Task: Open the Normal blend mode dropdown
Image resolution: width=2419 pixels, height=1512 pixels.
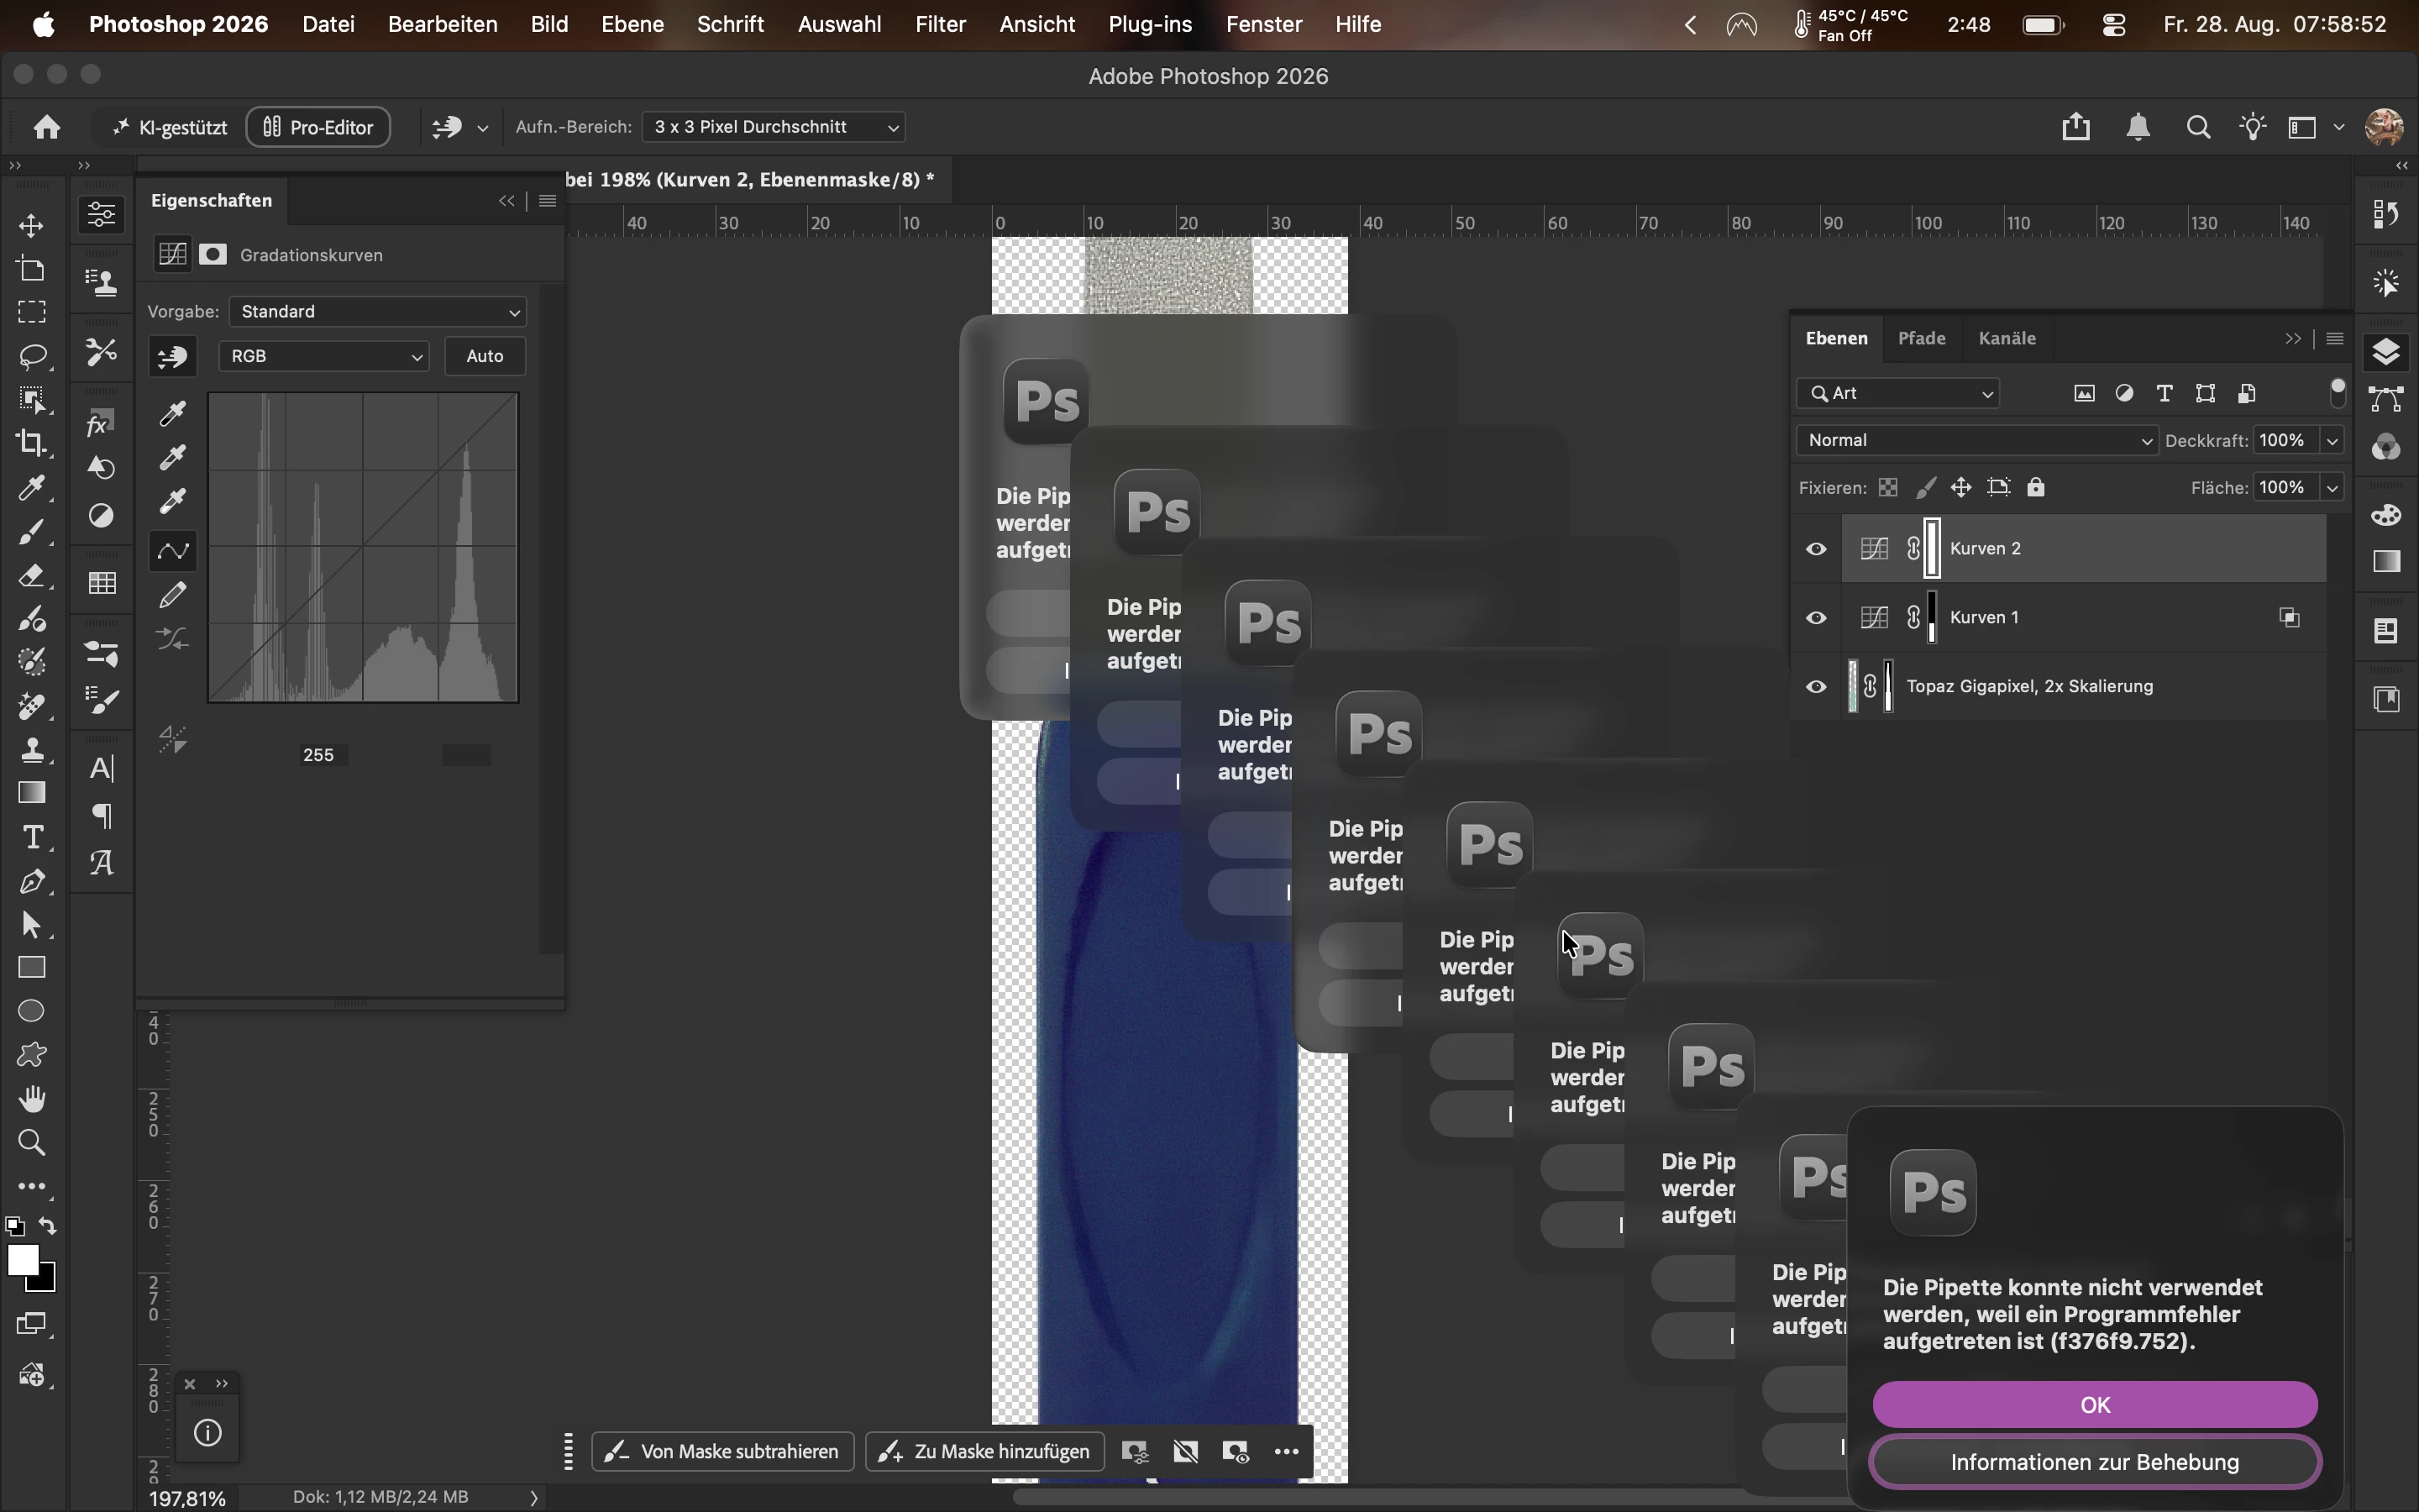Action: pos(1977,441)
